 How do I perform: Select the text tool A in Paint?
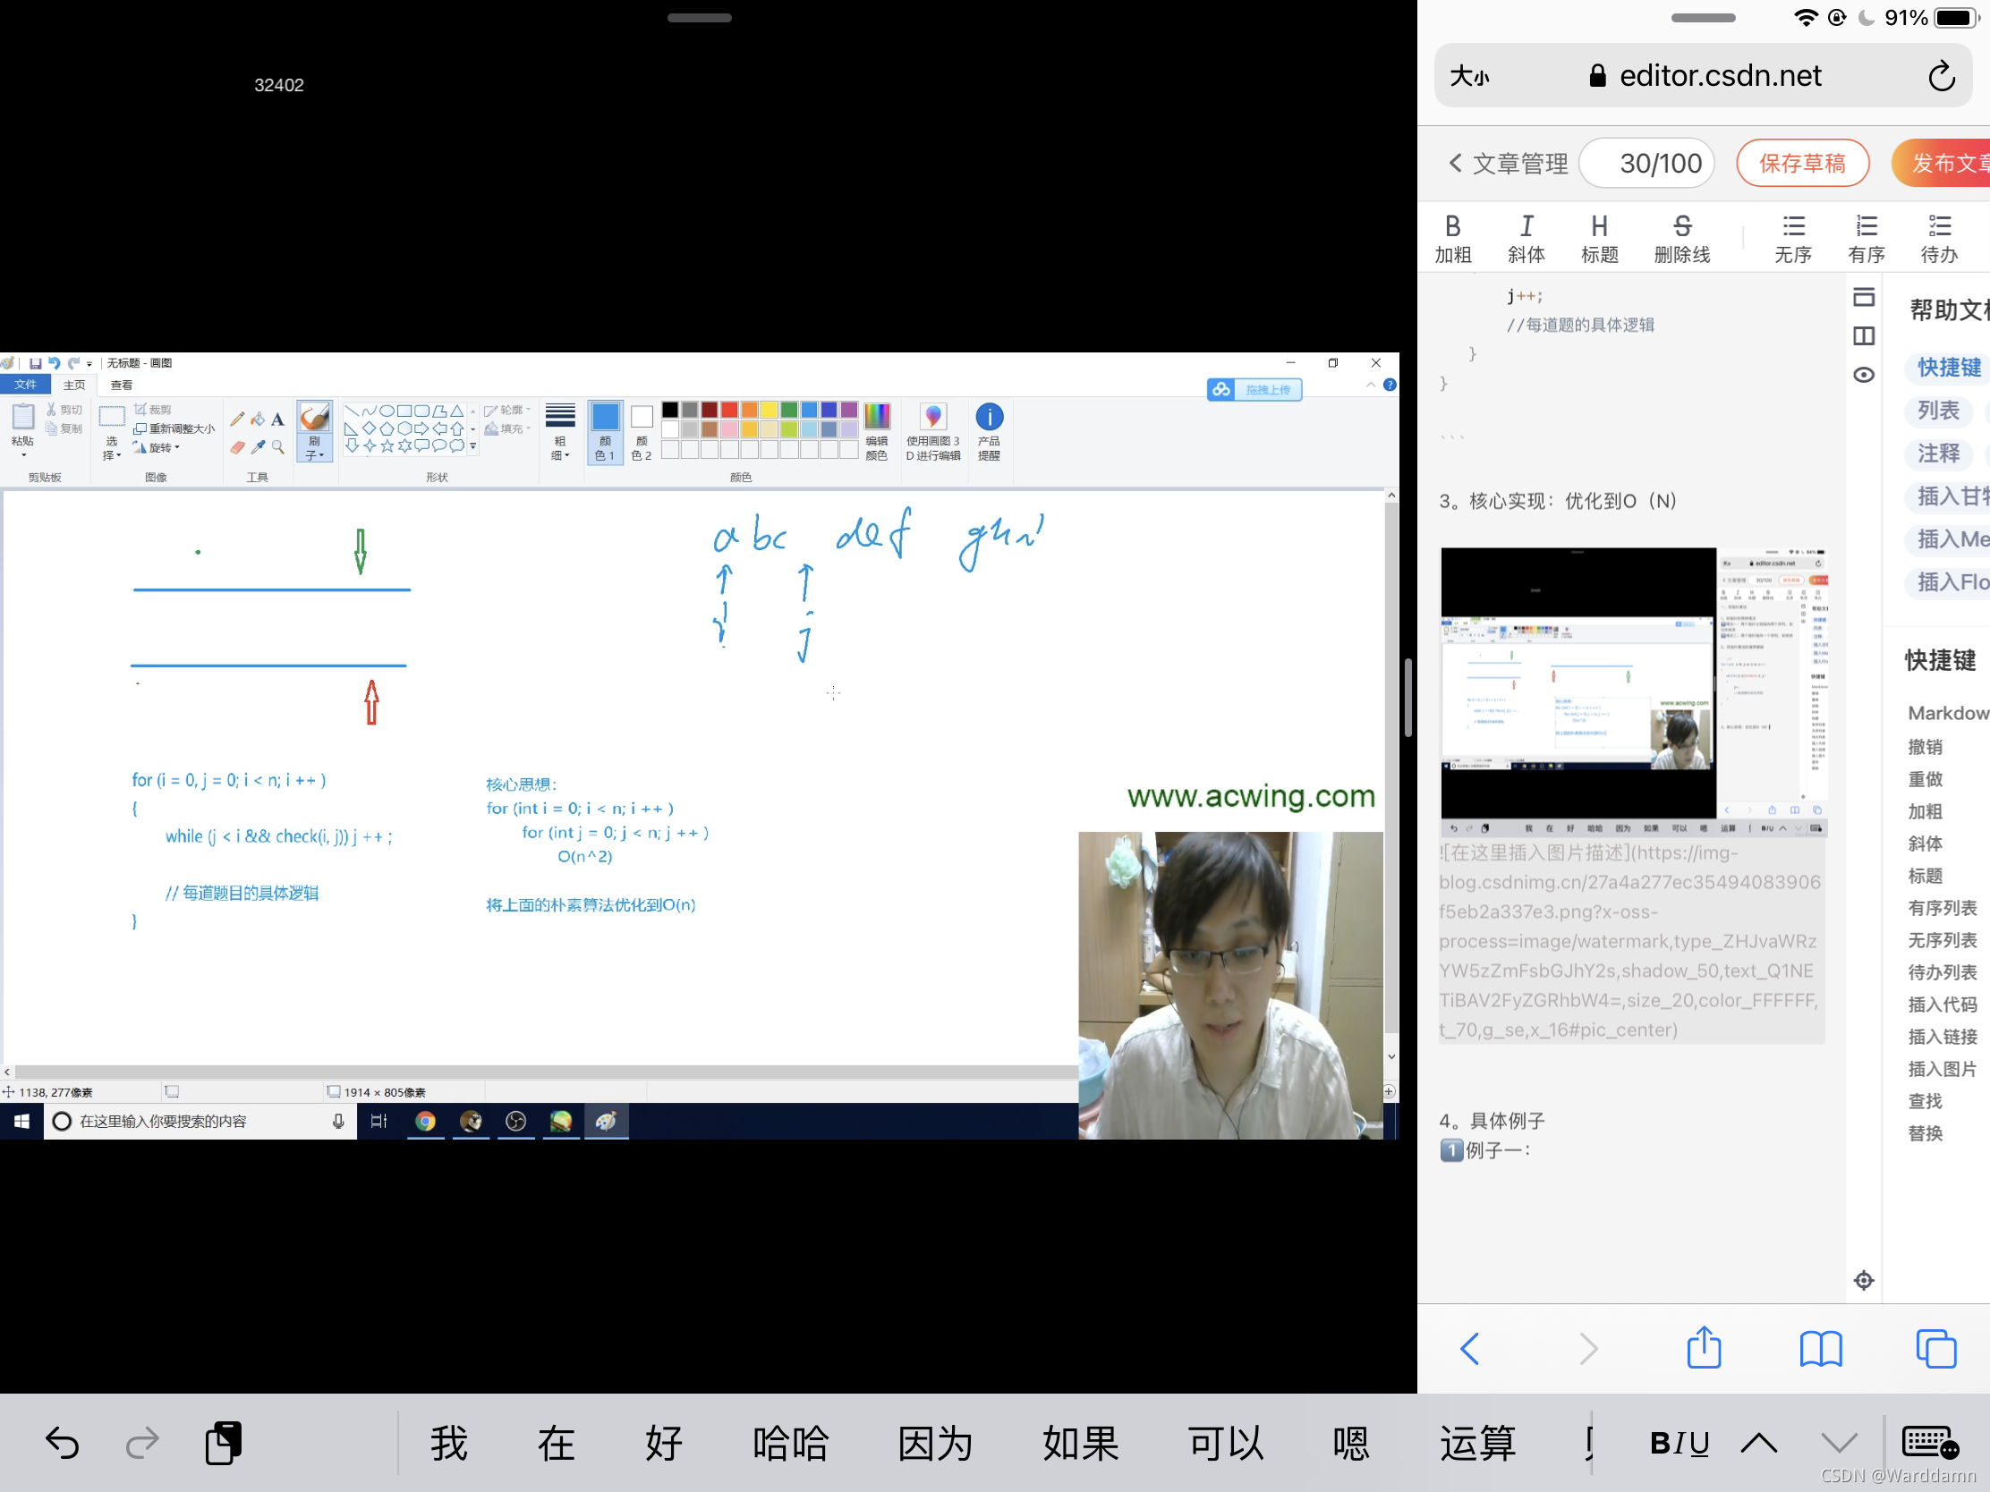[278, 420]
